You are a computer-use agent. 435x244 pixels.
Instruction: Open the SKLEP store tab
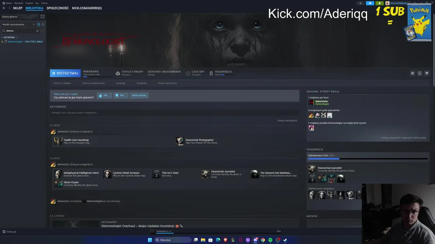18,8
